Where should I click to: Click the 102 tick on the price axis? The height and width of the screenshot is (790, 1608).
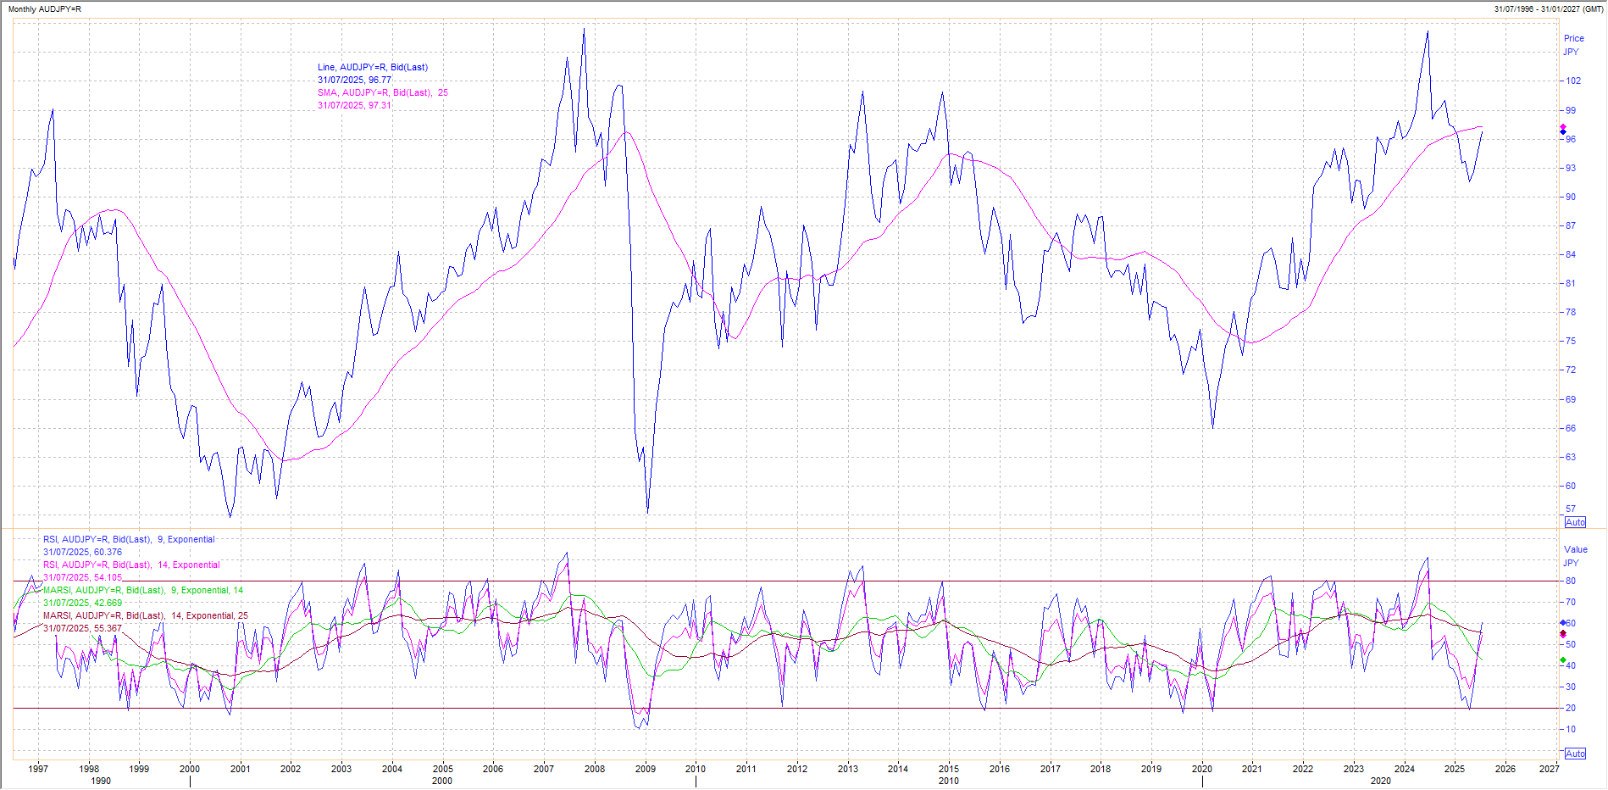(x=1573, y=81)
